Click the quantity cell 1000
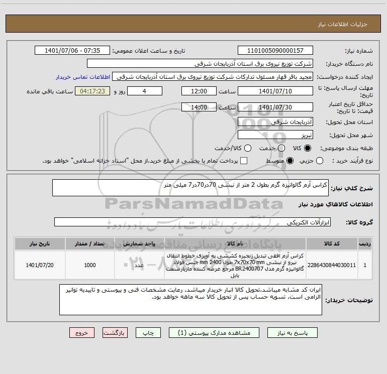Viewport: 387px width, 374px height. 89,265
